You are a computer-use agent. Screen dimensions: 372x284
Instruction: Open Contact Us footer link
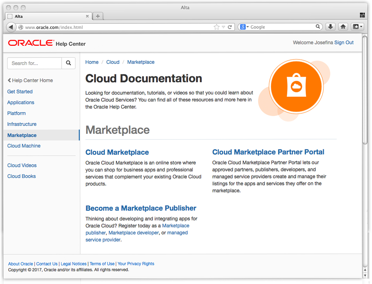47,264
